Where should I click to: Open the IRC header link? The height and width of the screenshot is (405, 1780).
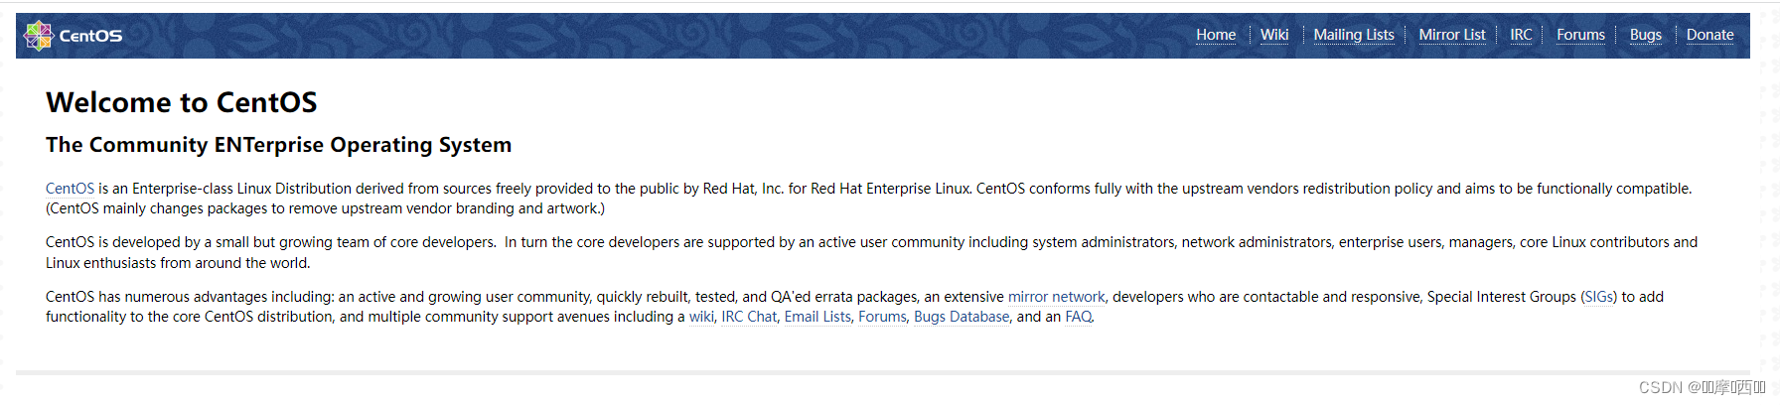click(x=1521, y=35)
